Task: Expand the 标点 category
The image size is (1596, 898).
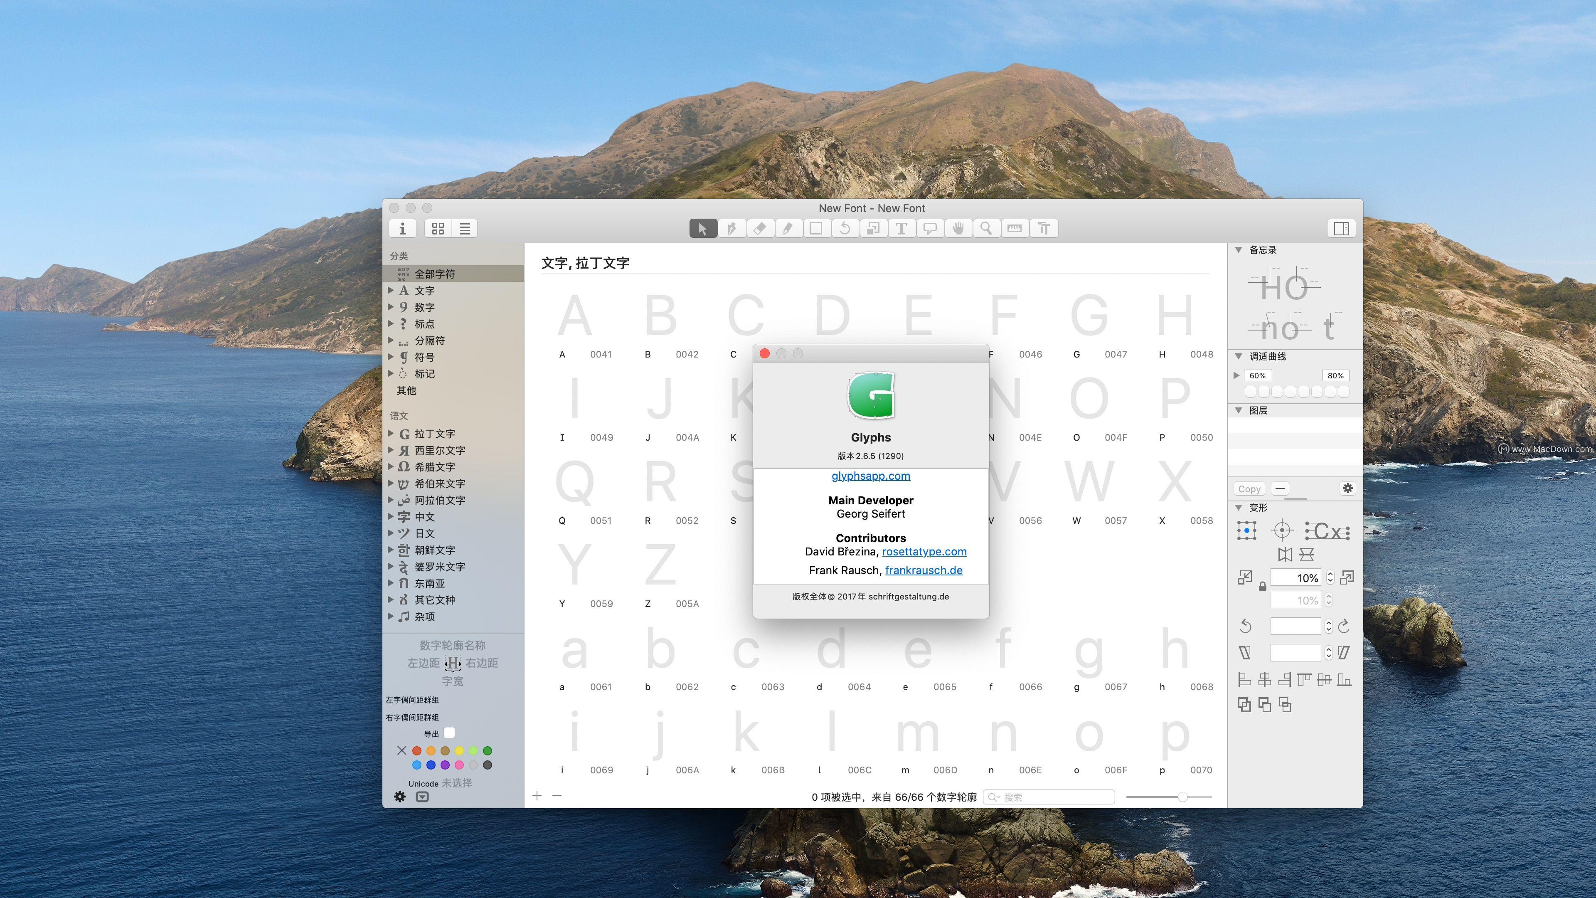Action: coord(391,323)
